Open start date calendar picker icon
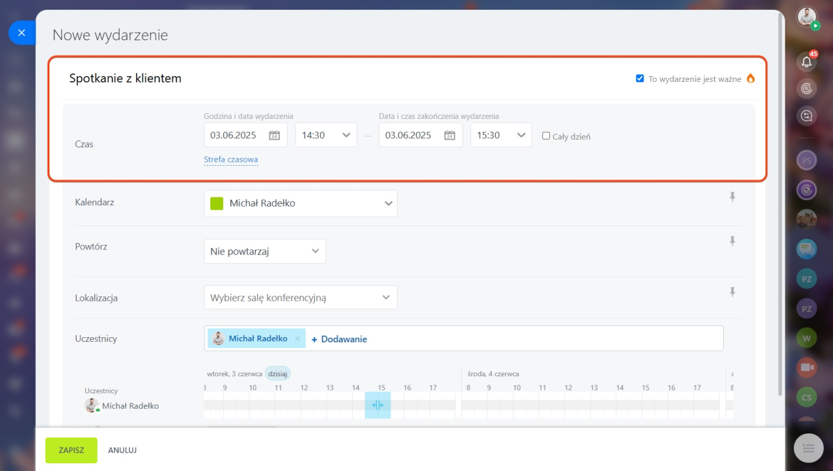Screen dimensions: 833x471 tap(275, 135)
